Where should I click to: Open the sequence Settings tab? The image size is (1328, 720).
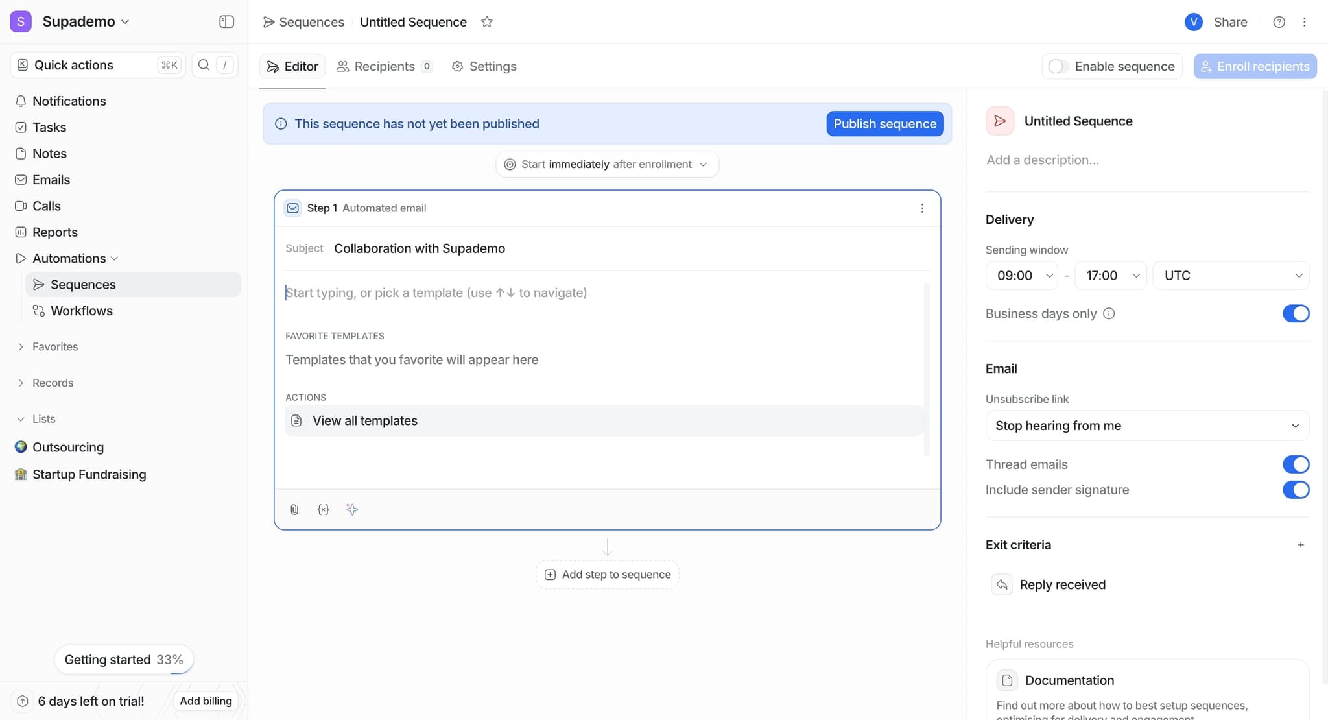point(484,66)
